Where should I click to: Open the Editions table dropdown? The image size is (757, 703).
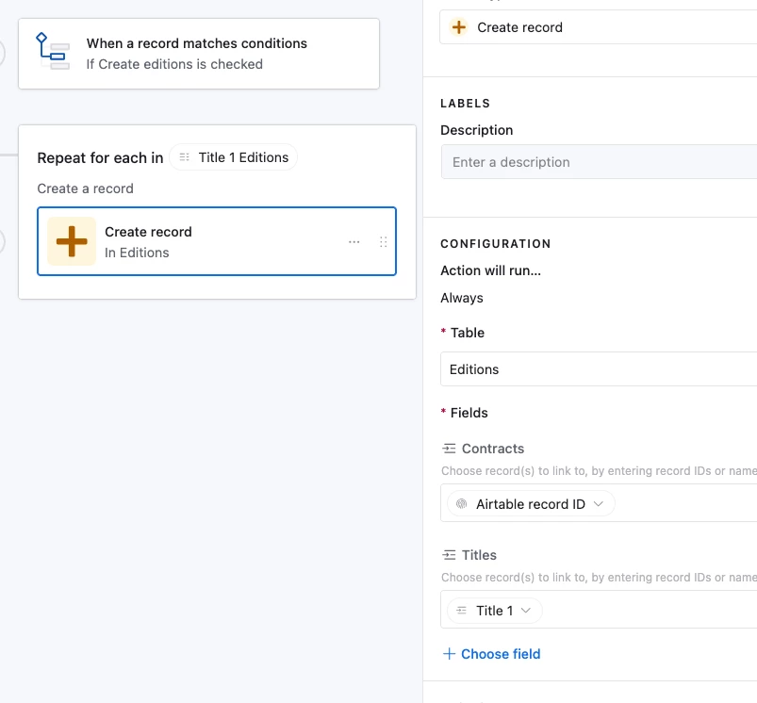(599, 369)
